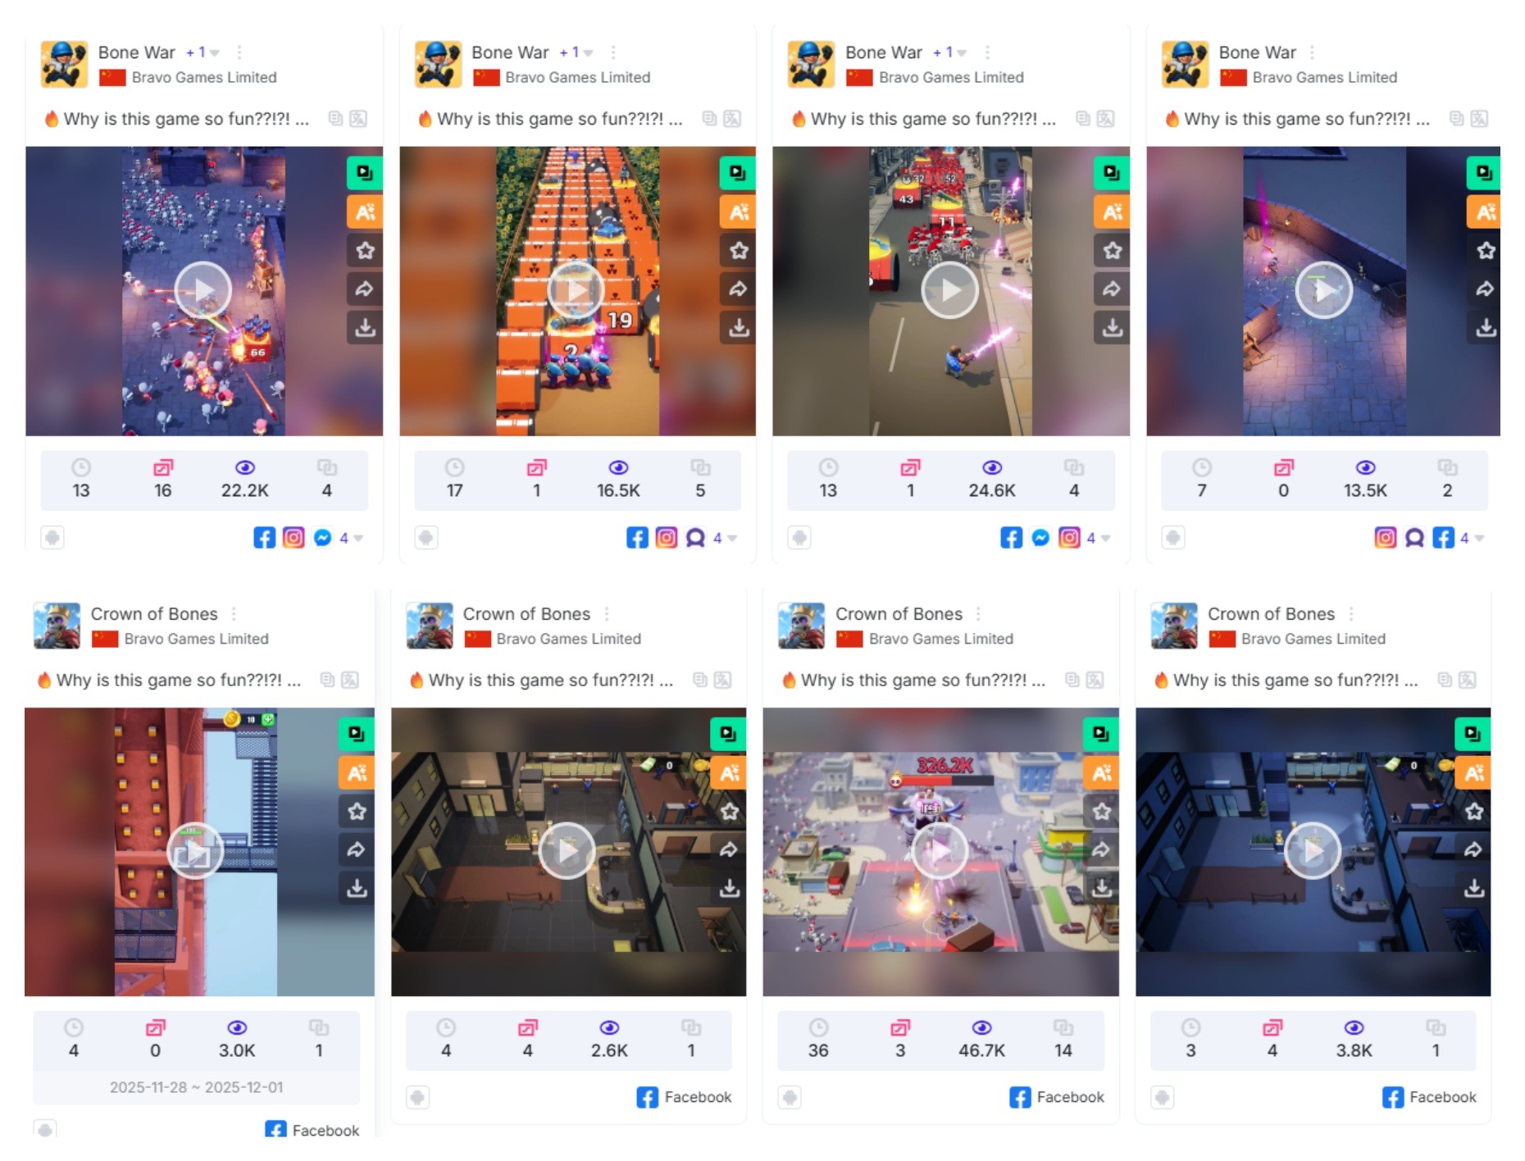The height and width of the screenshot is (1161, 1525).
Task: Open three-dot menu on third Bone War card
Action: click(x=987, y=52)
